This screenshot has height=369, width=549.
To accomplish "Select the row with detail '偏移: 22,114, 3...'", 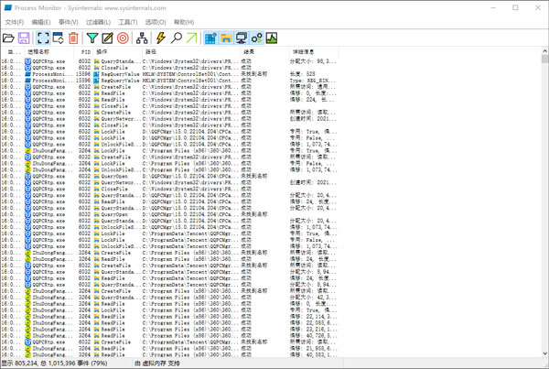I will (169, 317).
